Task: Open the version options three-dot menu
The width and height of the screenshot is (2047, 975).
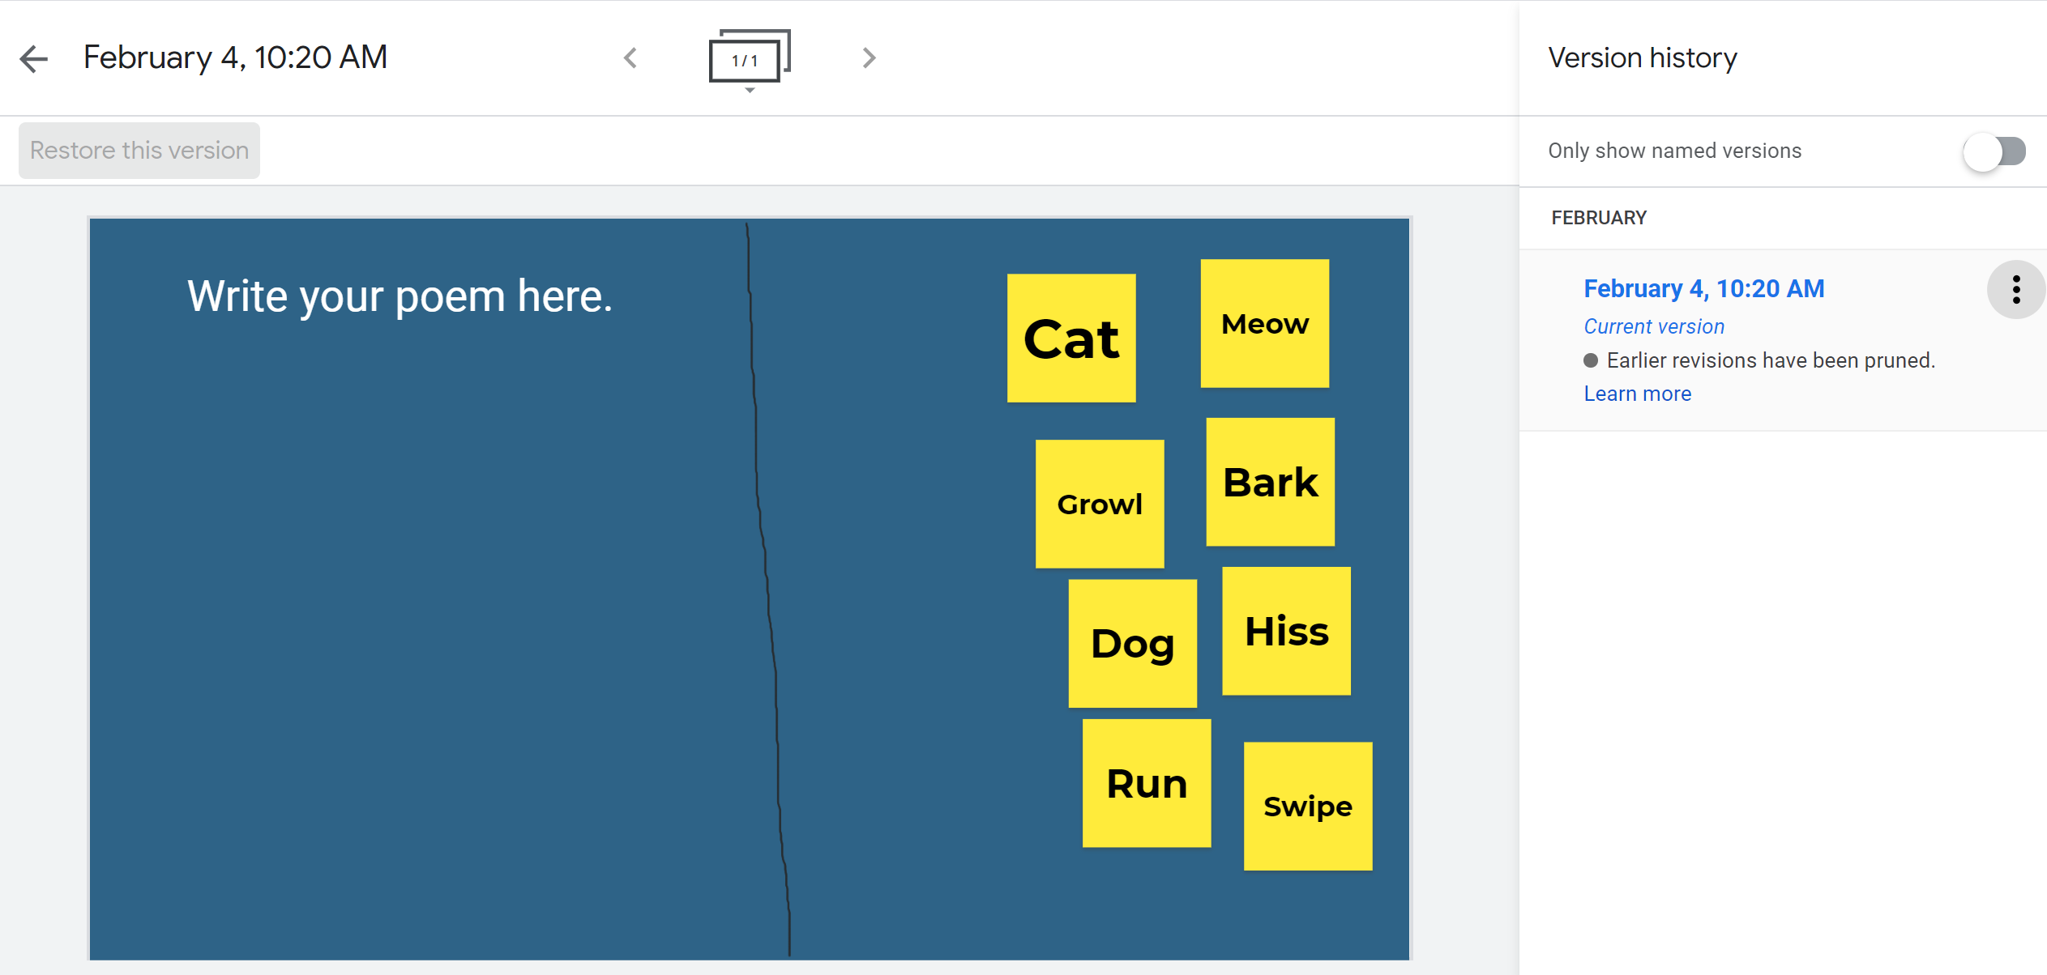Action: (x=2015, y=289)
